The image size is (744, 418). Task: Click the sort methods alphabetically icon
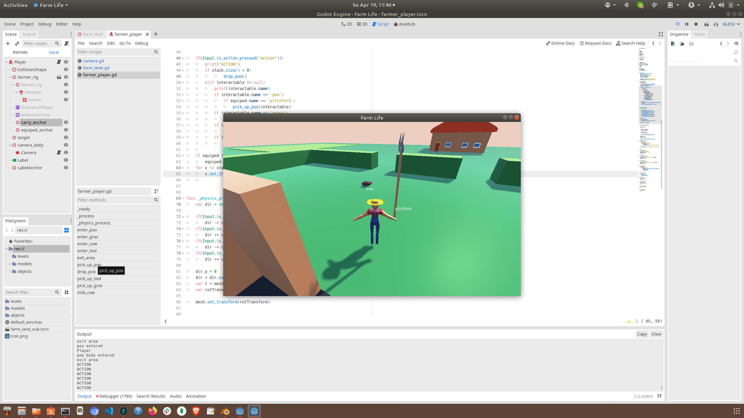(156, 191)
